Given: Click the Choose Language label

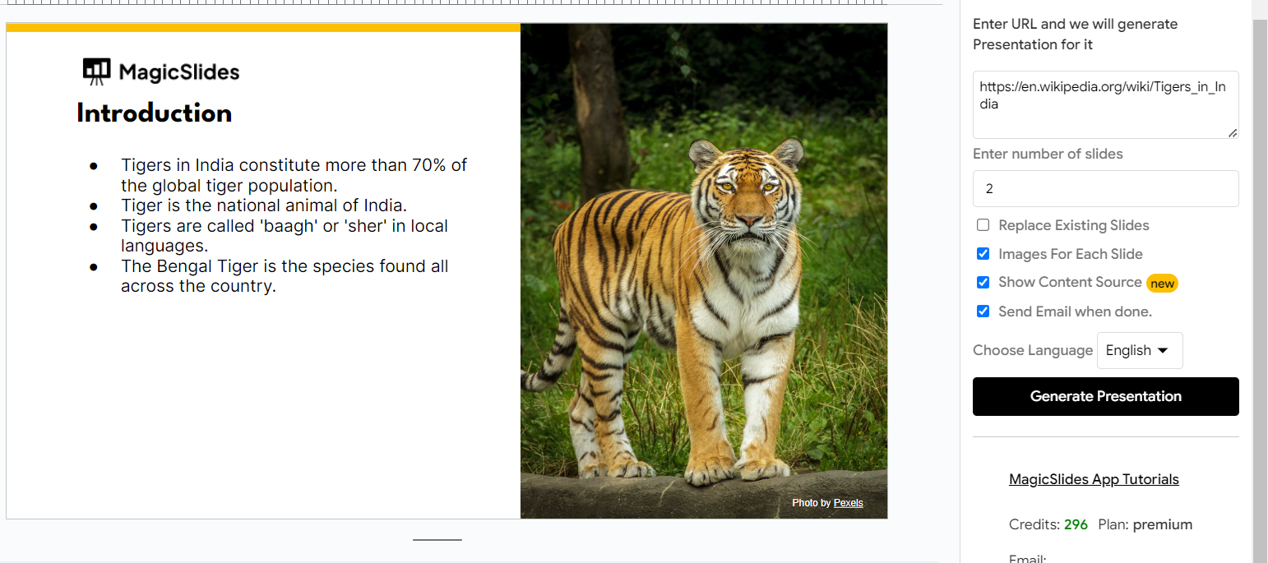Looking at the screenshot, I should (x=1033, y=350).
